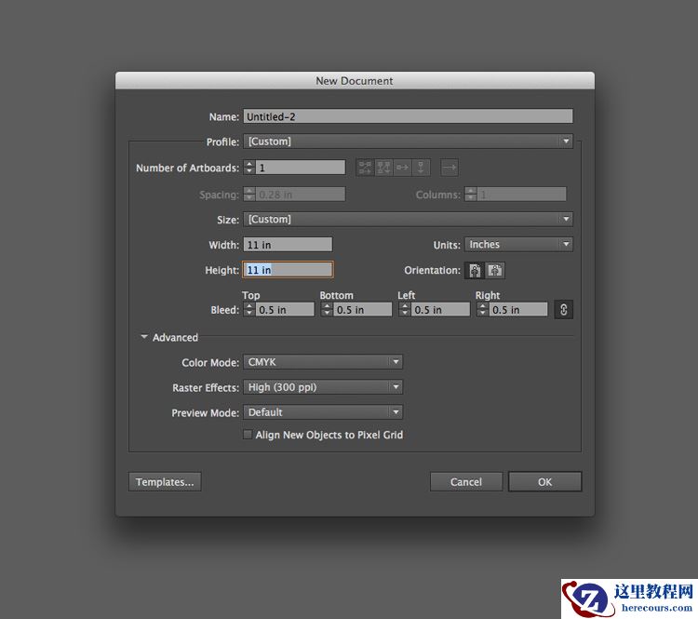This screenshot has height=619, width=698.
Task: Click the Right bleed stepper arrows
Action: [482, 309]
